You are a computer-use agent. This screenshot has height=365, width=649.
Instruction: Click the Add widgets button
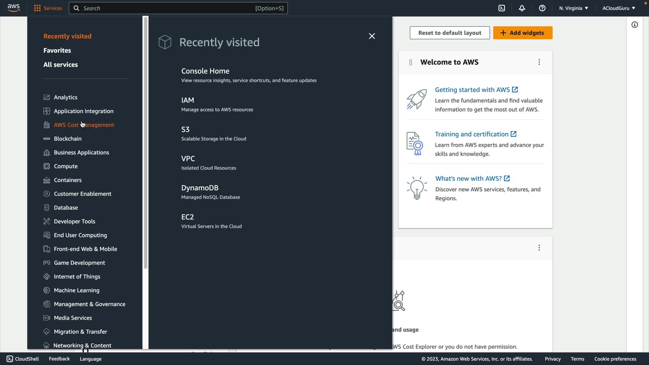523,33
